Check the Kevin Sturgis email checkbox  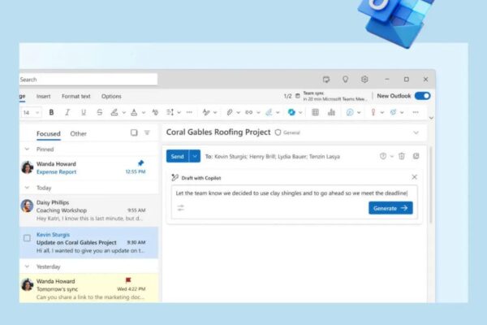(x=27, y=238)
